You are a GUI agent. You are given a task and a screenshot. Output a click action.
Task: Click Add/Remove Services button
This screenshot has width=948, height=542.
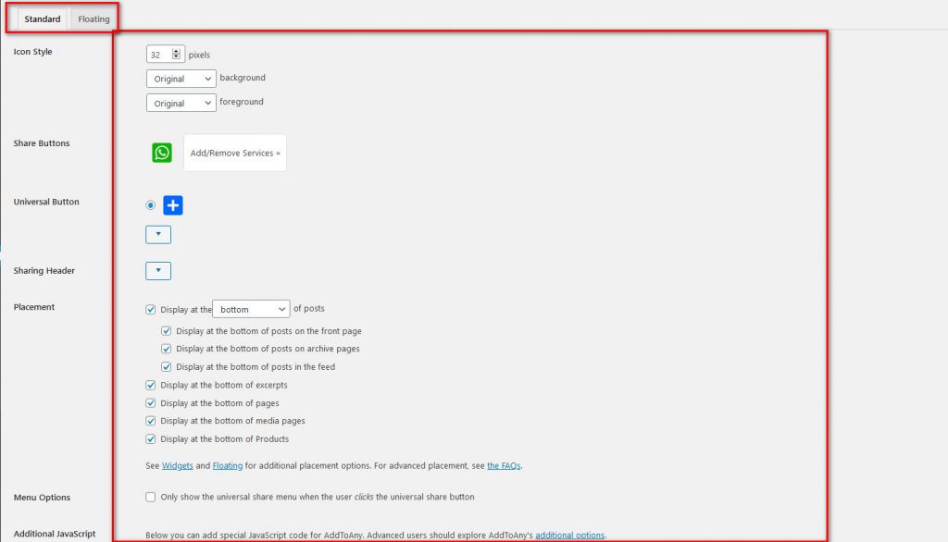[235, 153]
